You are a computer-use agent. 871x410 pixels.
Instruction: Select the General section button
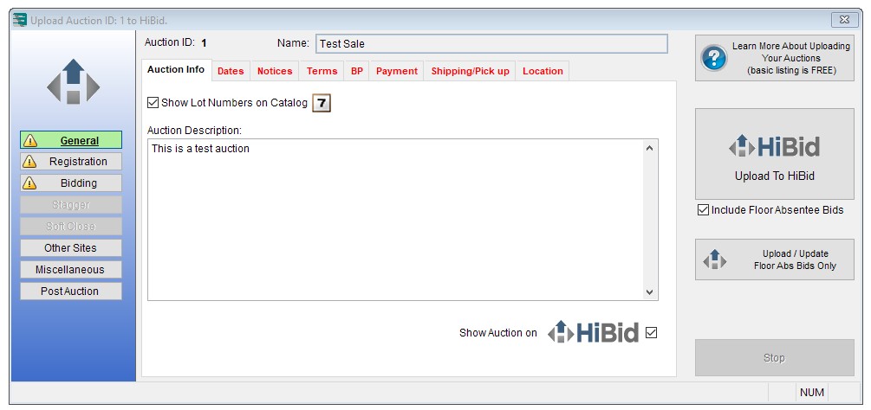(x=71, y=140)
